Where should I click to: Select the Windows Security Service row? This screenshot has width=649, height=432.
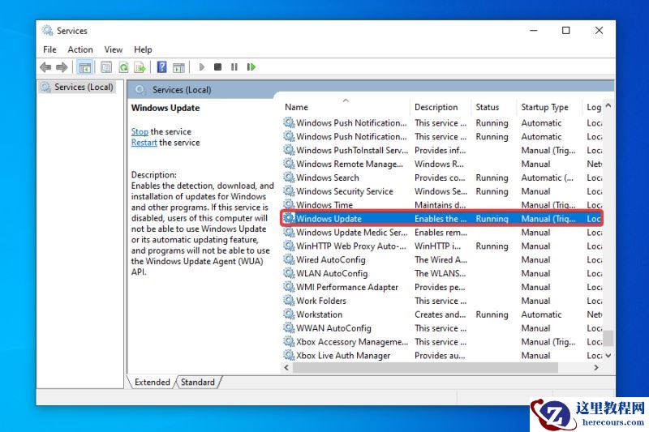pyautogui.click(x=442, y=191)
